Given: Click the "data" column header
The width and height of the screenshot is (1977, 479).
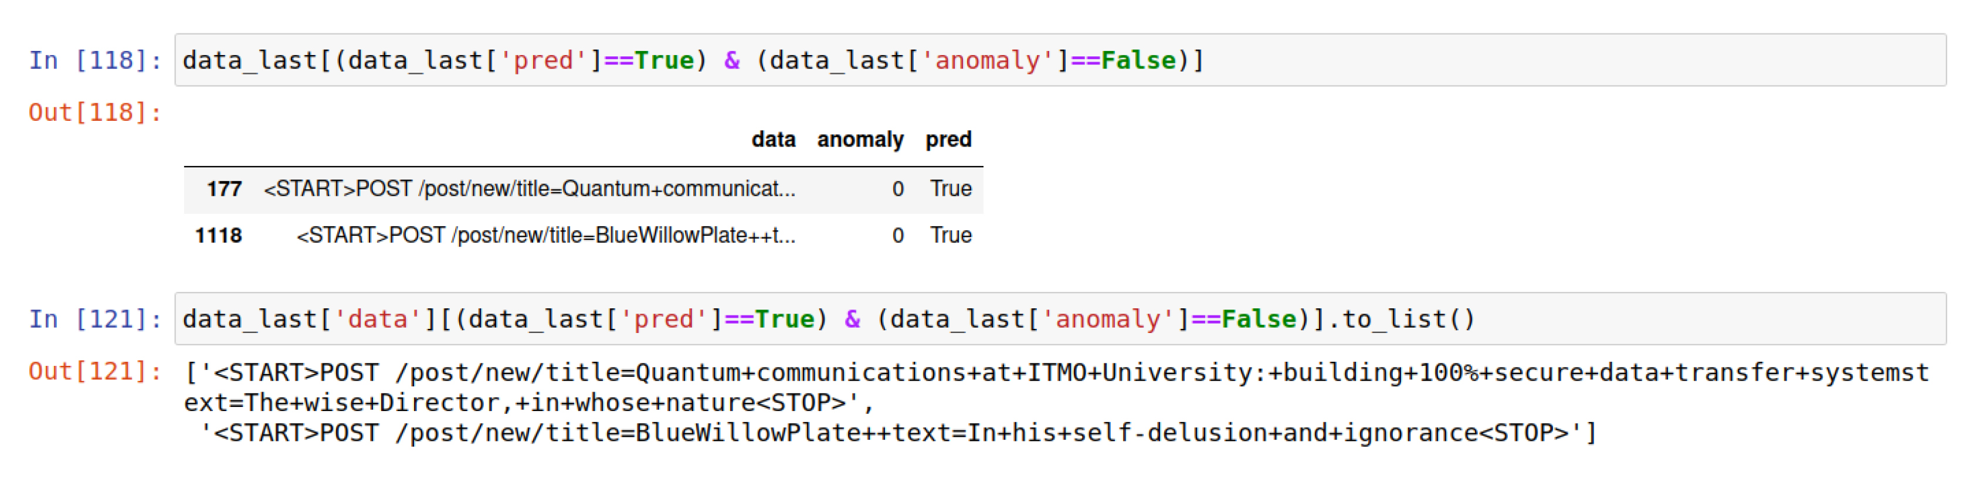Looking at the screenshot, I should [x=773, y=140].
